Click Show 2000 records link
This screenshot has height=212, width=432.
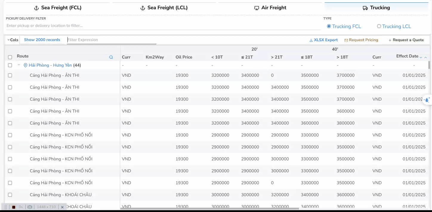[x=42, y=40]
